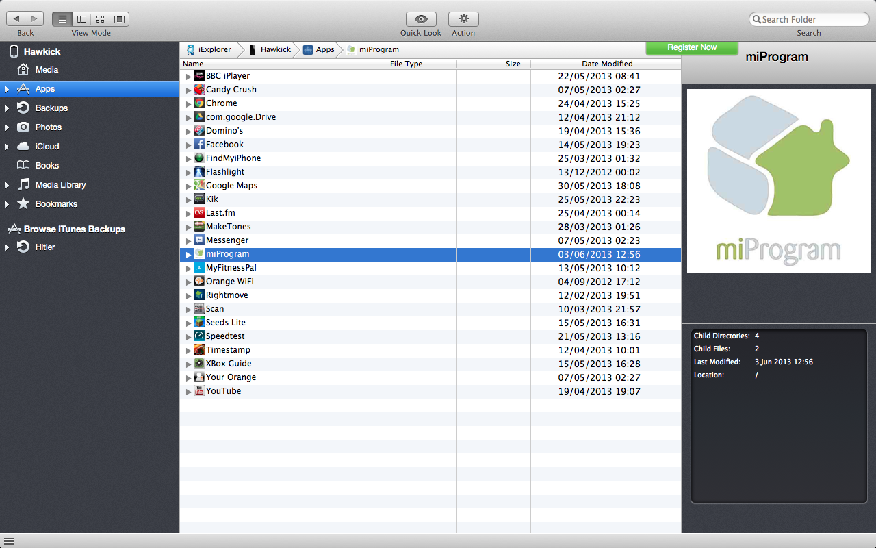Select the FindMyiPhone app icon

199,158
